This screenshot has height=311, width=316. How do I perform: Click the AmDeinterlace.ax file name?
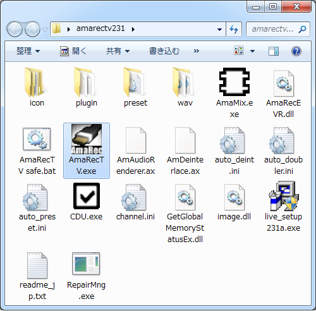coord(185,166)
